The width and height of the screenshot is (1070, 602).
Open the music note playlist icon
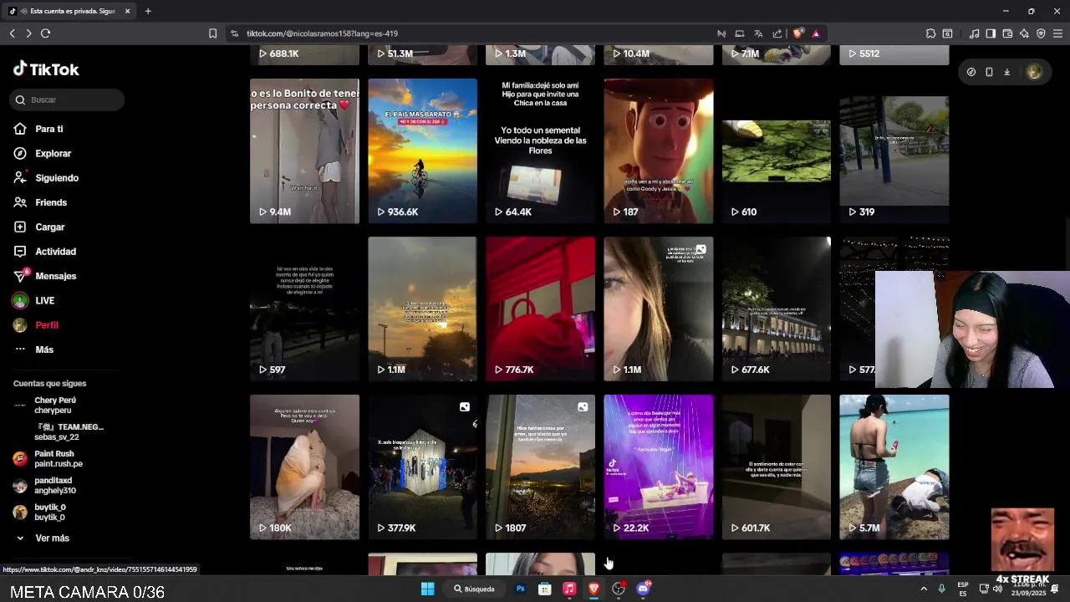click(974, 33)
